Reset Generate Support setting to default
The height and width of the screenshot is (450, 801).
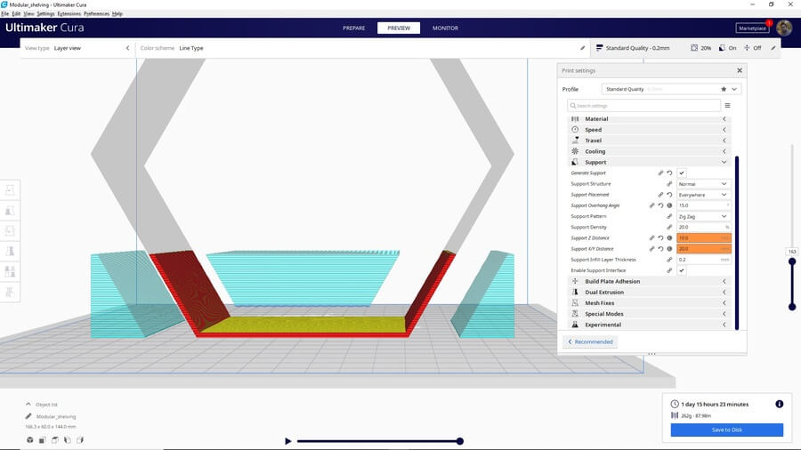[x=669, y=173]
